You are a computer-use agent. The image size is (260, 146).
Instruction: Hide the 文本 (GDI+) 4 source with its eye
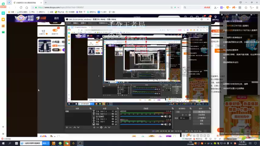(113, 111)
